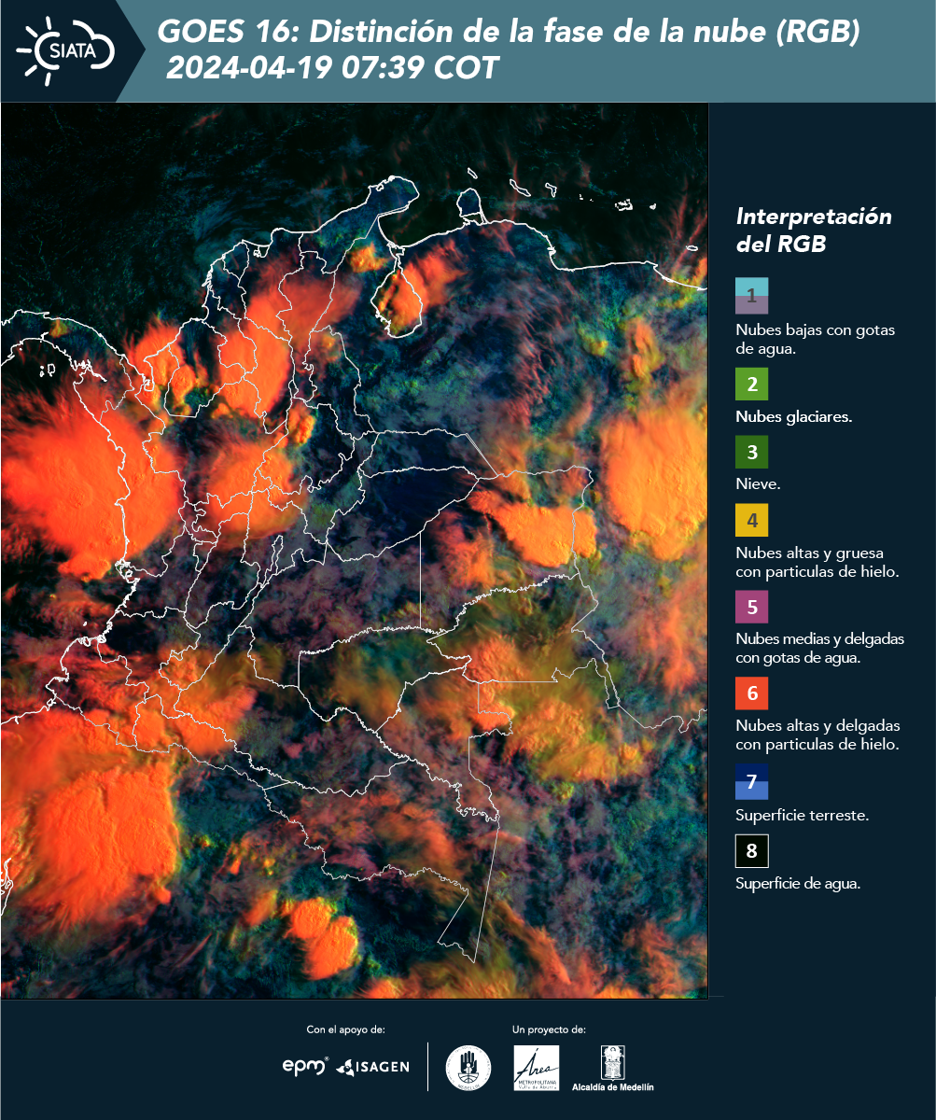Image resolution: width=936 pixels, height=1120 pixels.
Task: Select green swatch 2 for glacial clouds
Action: (x=751, y=384)
